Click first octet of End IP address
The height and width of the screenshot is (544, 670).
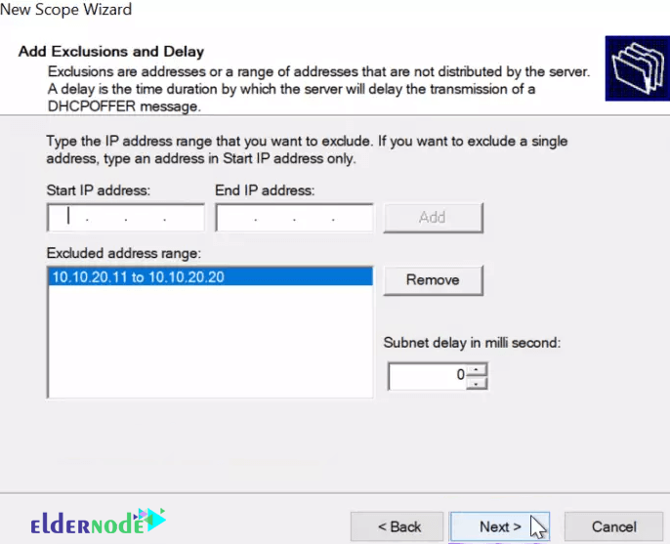coord(236,218)
